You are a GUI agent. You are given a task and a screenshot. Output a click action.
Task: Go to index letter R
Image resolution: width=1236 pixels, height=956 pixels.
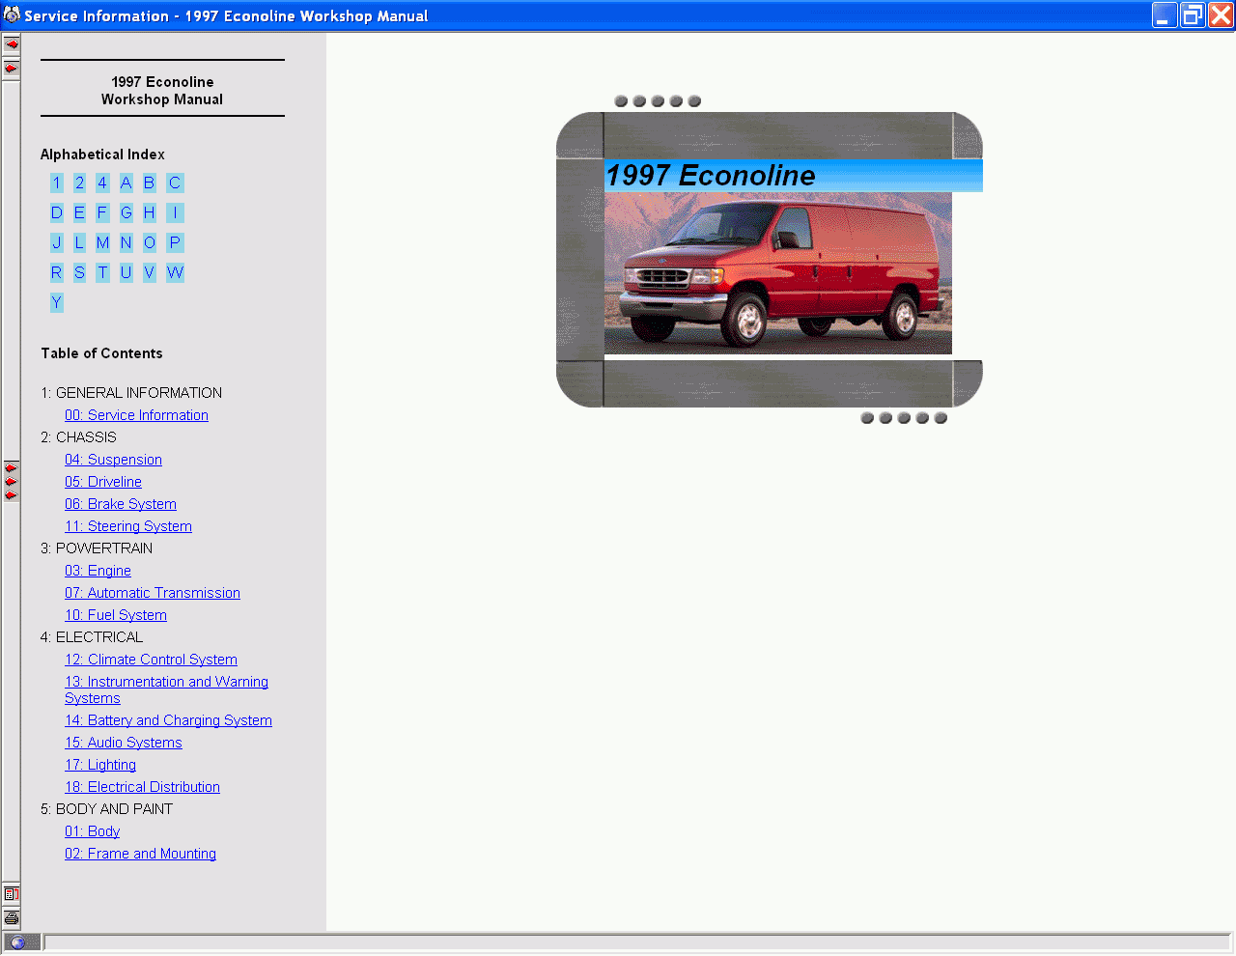[x=56, y=272]
